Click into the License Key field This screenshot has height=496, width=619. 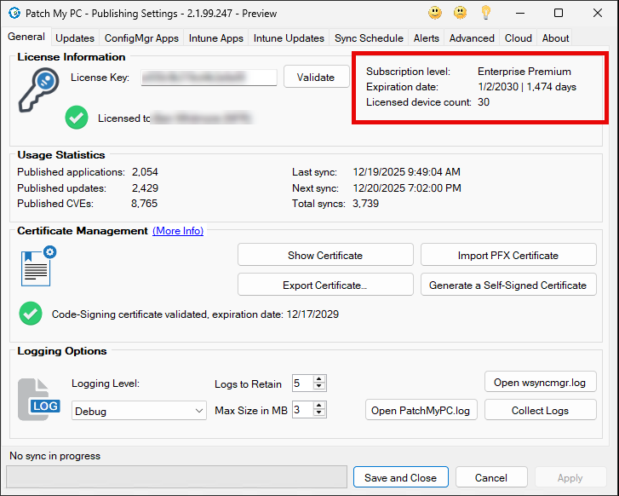[x=209, y=78]
